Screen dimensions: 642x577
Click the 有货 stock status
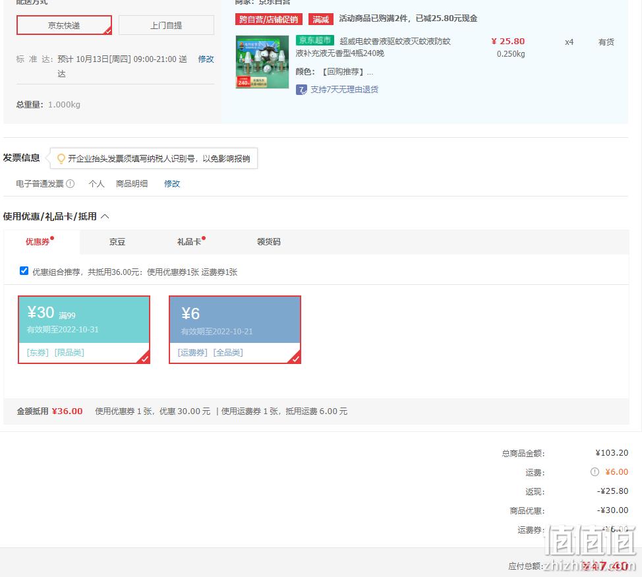pyautogui.click(x=606, y=42)
